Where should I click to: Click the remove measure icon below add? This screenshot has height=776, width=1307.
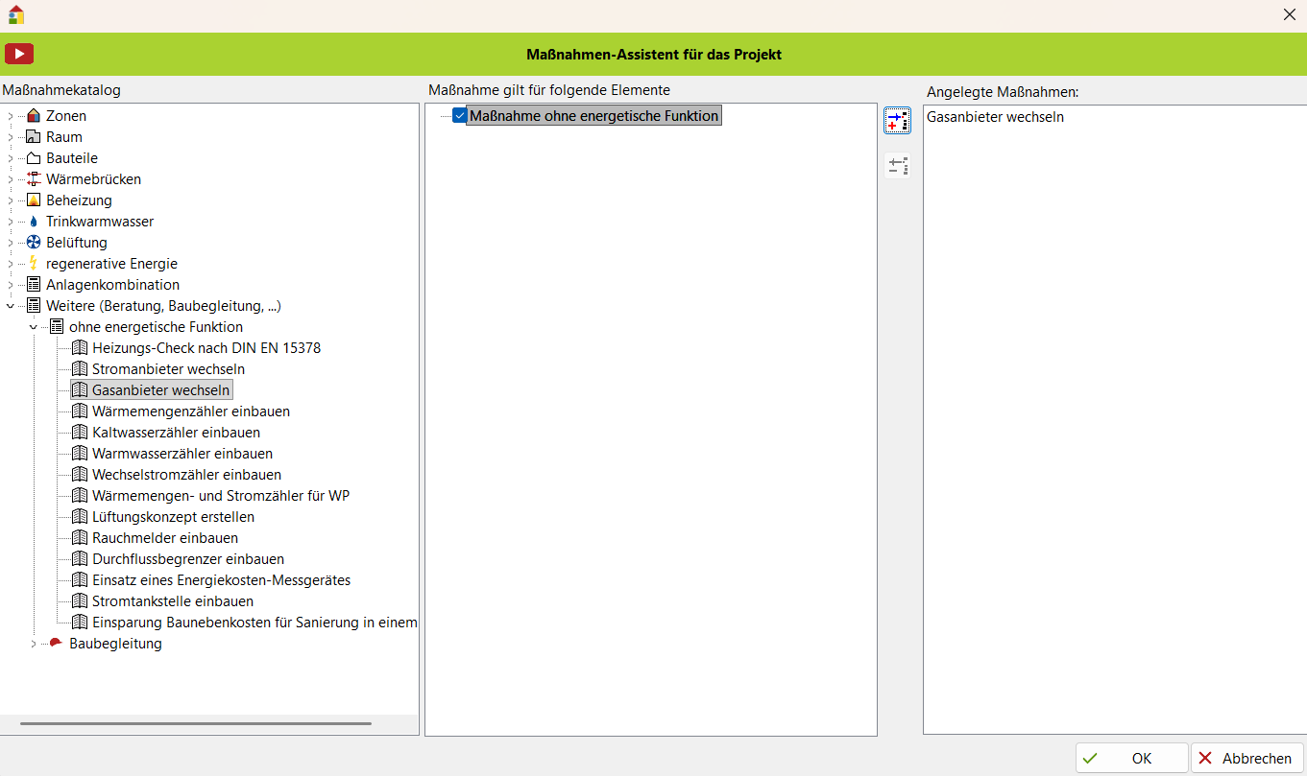pyautogui.click(x=897, y=166)
